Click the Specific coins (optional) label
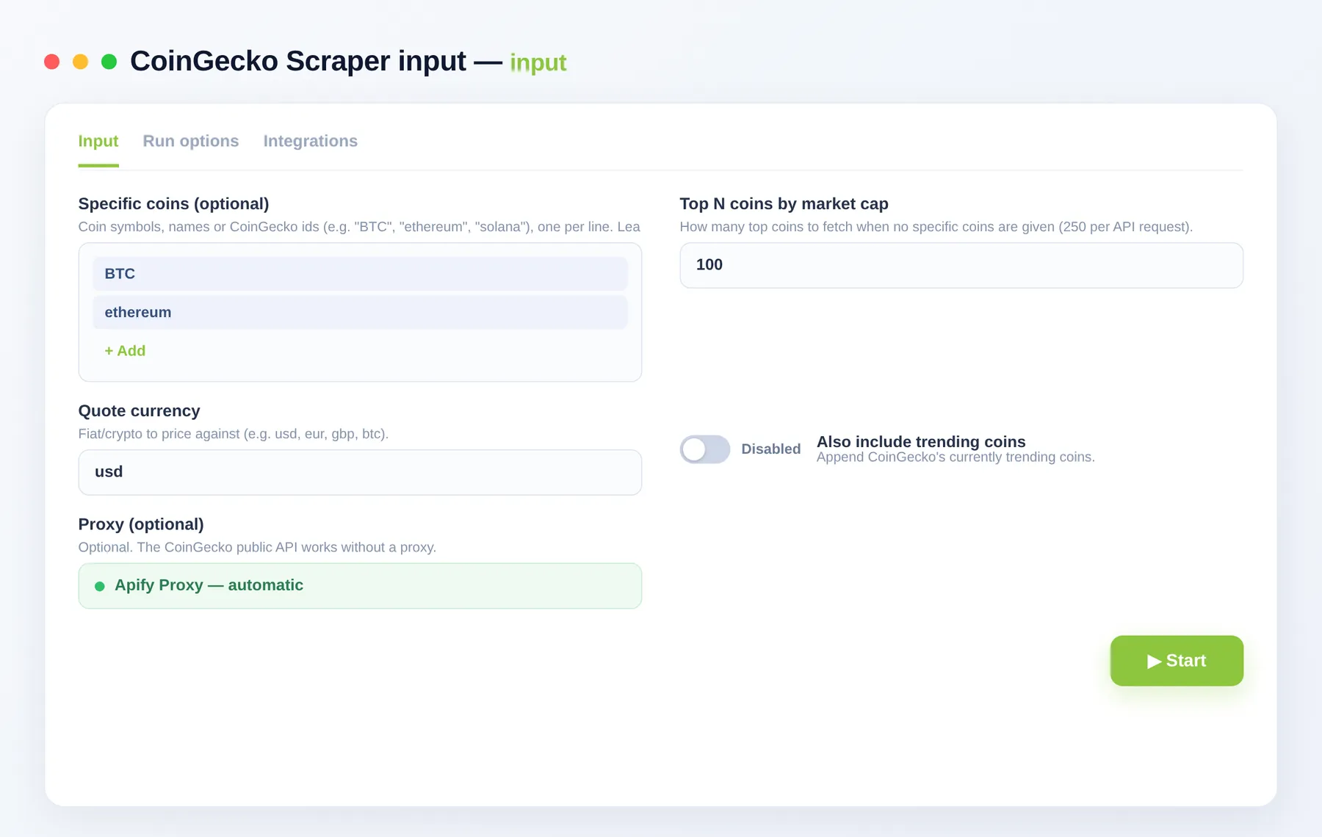Screen dimensions: 1322x837 point(174,204)
